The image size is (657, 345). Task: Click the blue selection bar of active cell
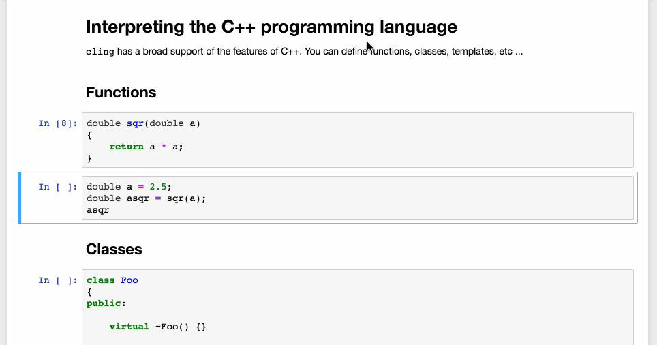20,198
